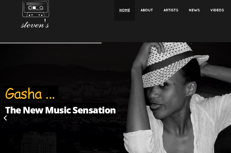Open the HOME menu item

click(x=125, y=10)
